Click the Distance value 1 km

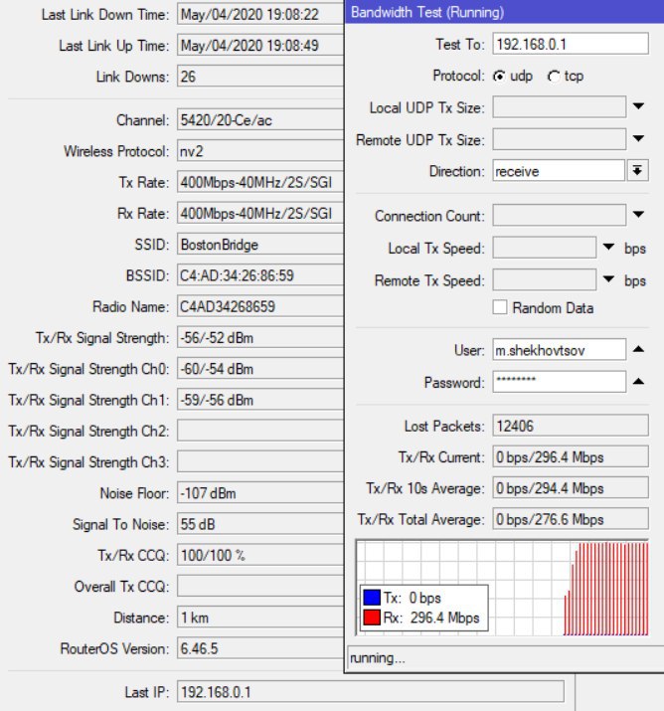[260, 618]
